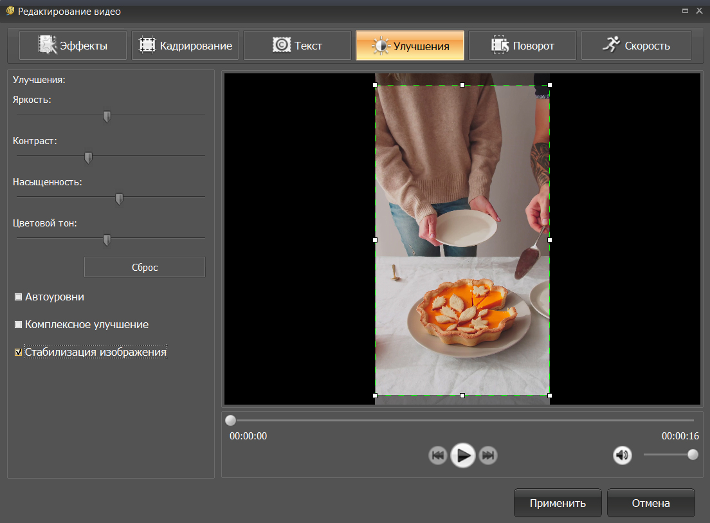Image resolution: width=710 pixels, height=523 pixels.
Task: Enable the Комплексное улучшение checkbox
Action: tap(18, 325)
